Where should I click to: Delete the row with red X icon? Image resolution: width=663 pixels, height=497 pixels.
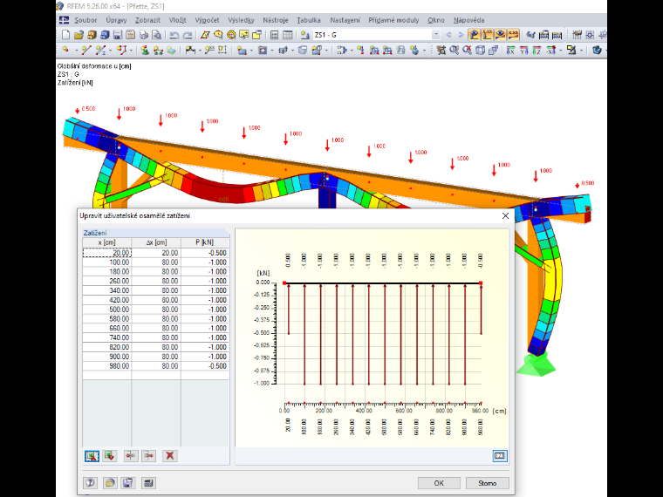point(170,455)
